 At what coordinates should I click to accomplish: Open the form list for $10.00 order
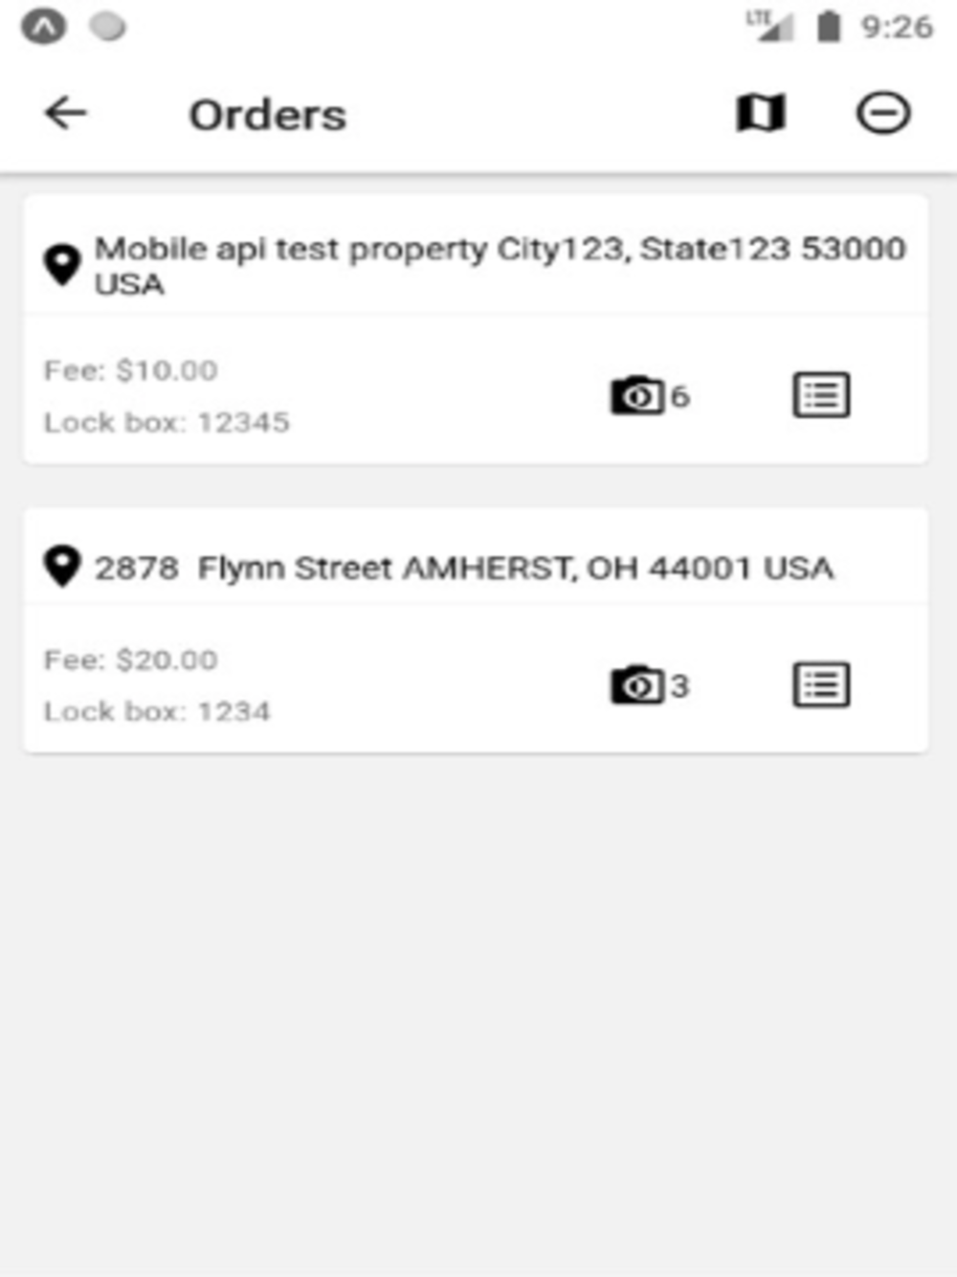[821, 394]
